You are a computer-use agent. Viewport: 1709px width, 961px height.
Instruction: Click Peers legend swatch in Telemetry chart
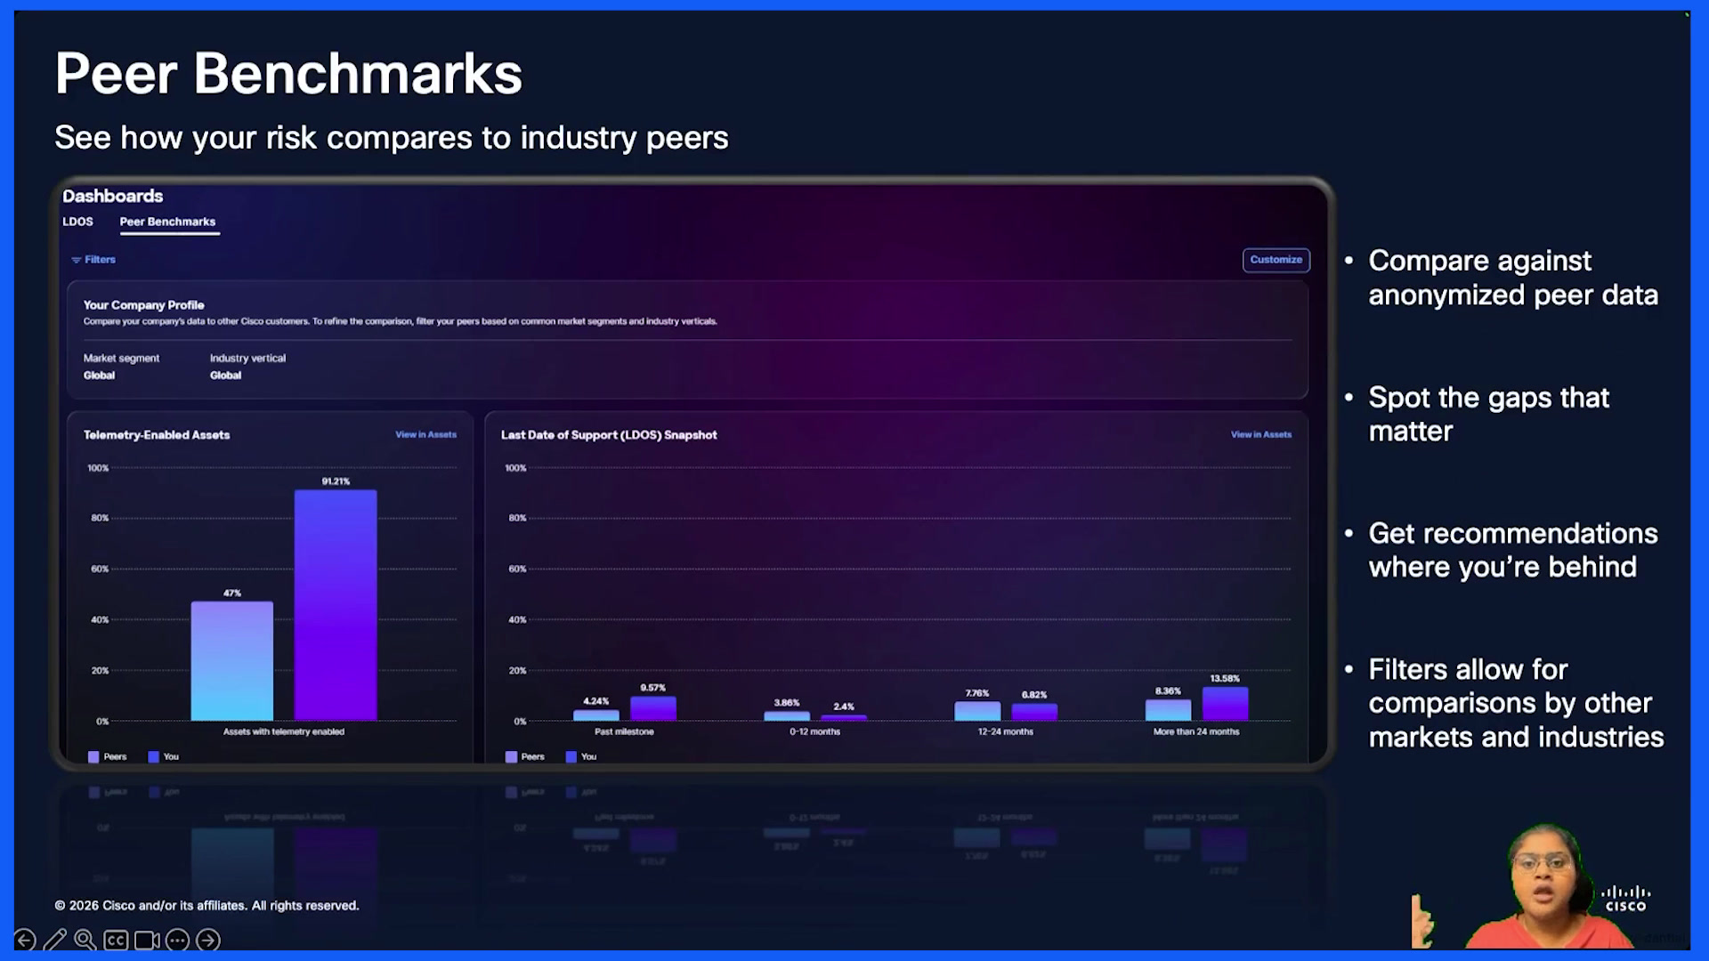click(x=93, y=757)
